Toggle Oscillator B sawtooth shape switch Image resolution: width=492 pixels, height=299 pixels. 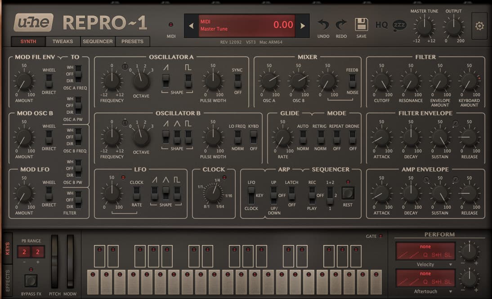pyautogui.click(x=165, y=137)
